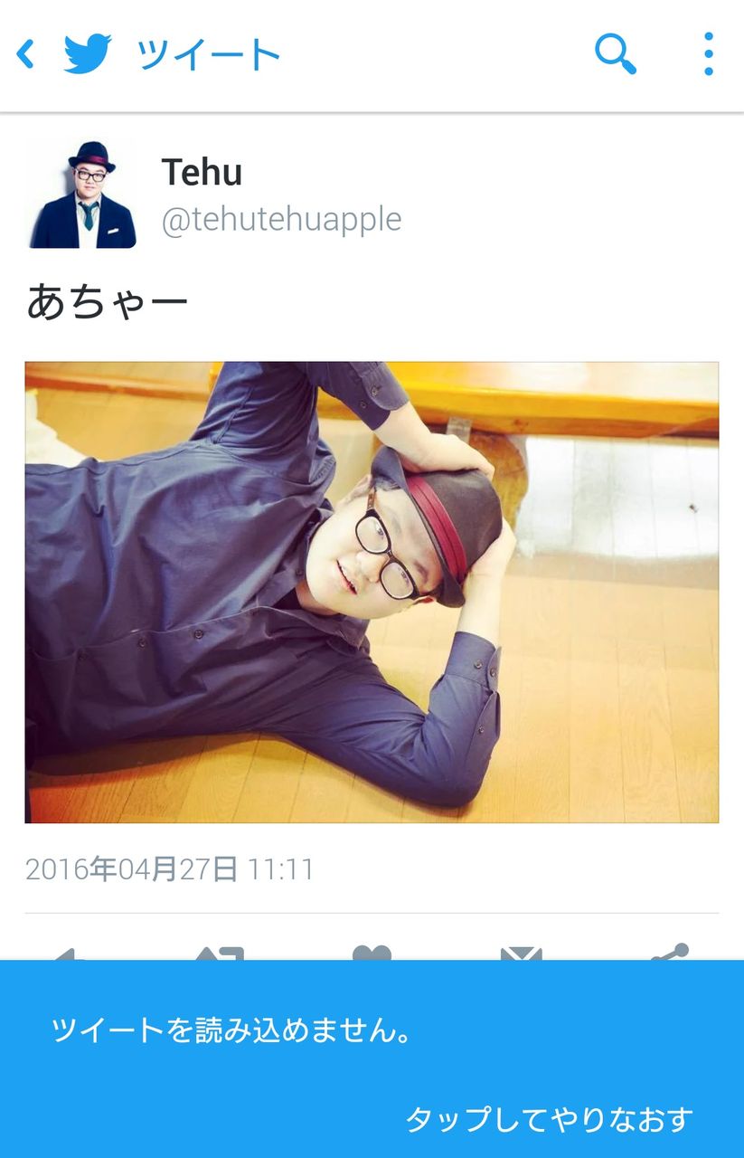The image size is (744, 1158).
Task: Click the share icon
Action: point(670,952)
